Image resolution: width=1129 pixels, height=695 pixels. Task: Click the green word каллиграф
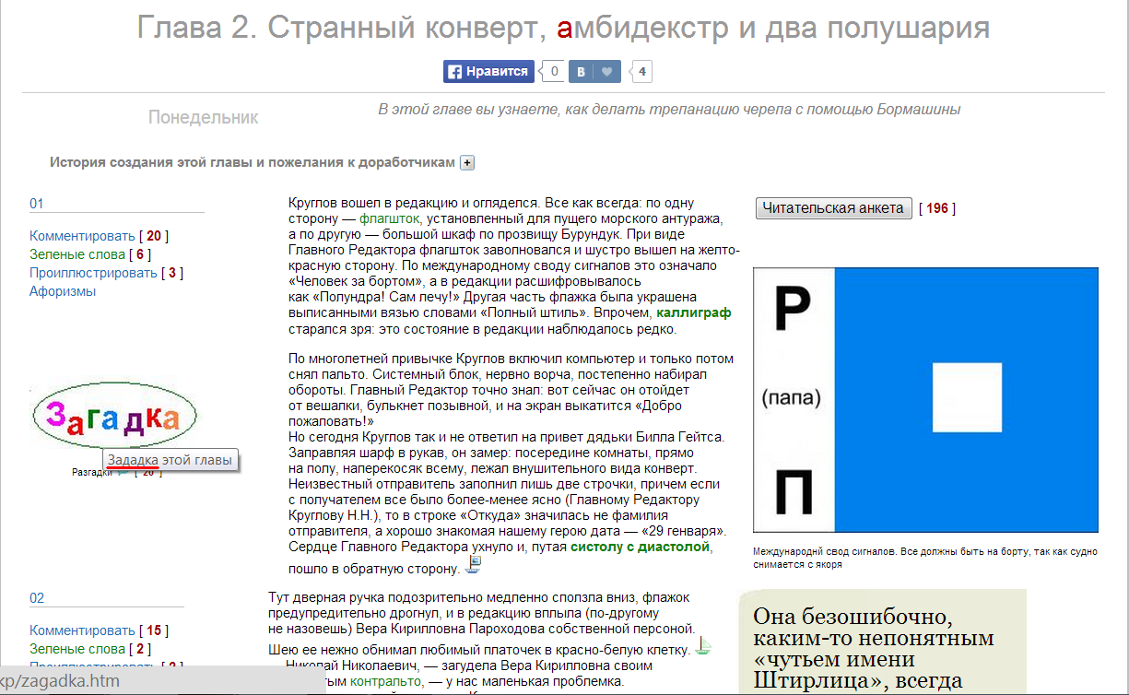693,312
